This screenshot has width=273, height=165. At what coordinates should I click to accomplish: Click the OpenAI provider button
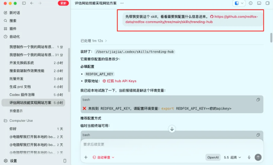(213, 157)
